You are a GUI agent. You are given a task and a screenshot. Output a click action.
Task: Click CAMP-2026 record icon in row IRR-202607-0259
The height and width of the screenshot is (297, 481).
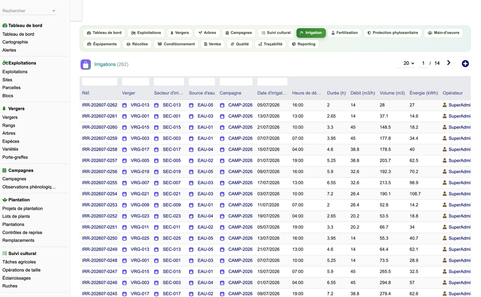click(222, 138)
